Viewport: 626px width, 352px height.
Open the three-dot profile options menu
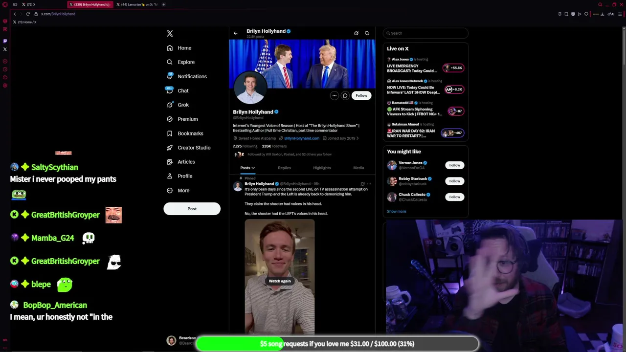pos(334,96)
